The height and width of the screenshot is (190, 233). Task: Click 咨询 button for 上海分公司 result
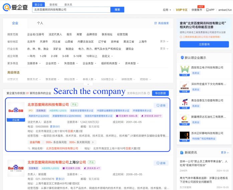(x=161, y=163)
